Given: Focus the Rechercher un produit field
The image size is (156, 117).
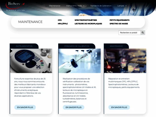Looking at the screenshot, I should (130, 33).
